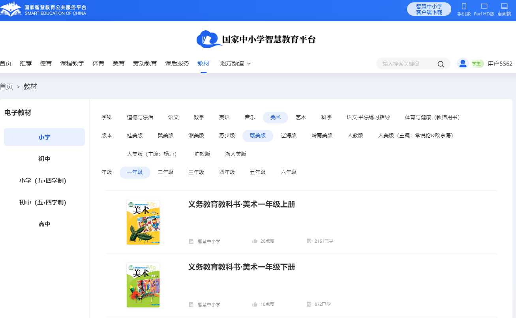This screenshot has width=516, height=318.
Task: Click the thumbs-up icon for 一年级下册
Action: pos(255,304)
